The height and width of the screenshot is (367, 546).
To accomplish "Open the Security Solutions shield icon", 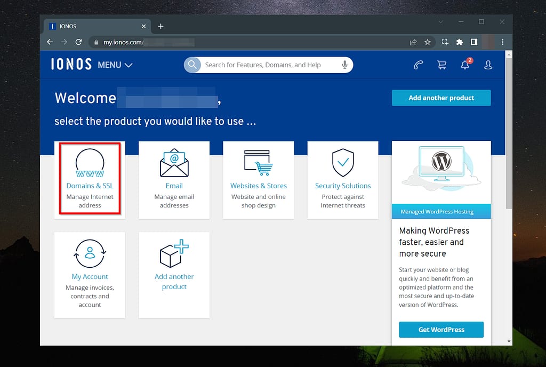I will click(343, 163).
